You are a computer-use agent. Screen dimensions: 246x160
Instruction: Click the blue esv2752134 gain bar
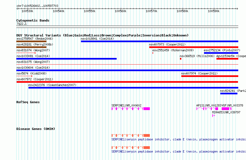tap(221, 53)
